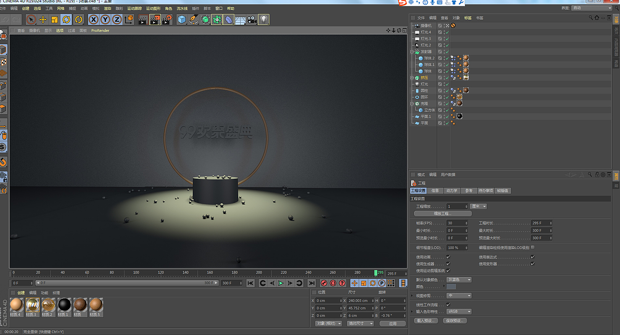Click the 应用 Apply button in coordinates
The image size is (620, 335).
coord(393,323)
